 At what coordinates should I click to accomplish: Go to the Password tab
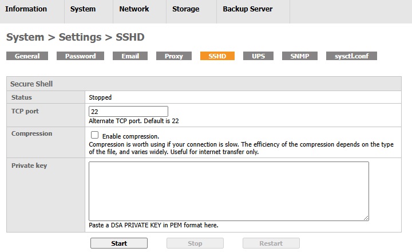[x=80, y=56]
